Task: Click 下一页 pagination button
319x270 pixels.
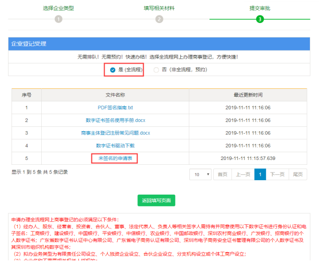Action: [277, 174]
